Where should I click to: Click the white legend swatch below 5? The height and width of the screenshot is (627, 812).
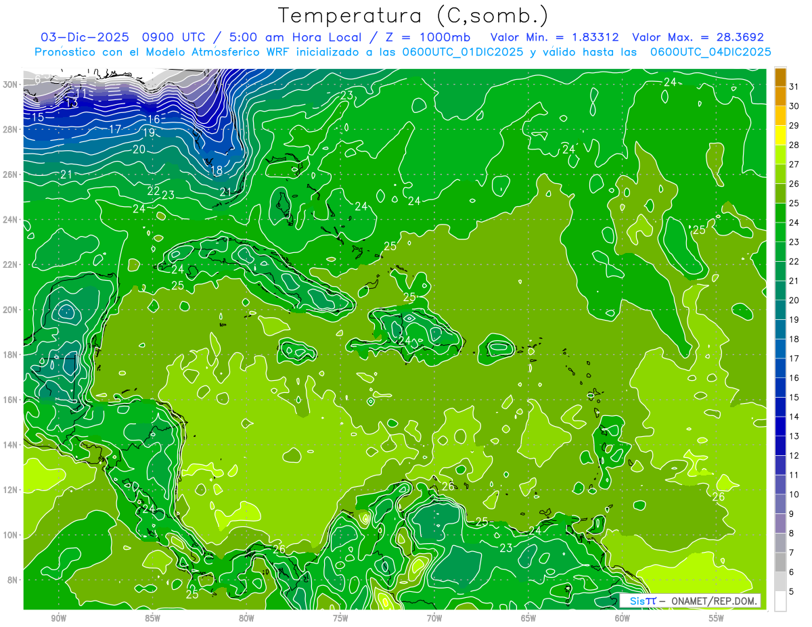tap(780, 601)
